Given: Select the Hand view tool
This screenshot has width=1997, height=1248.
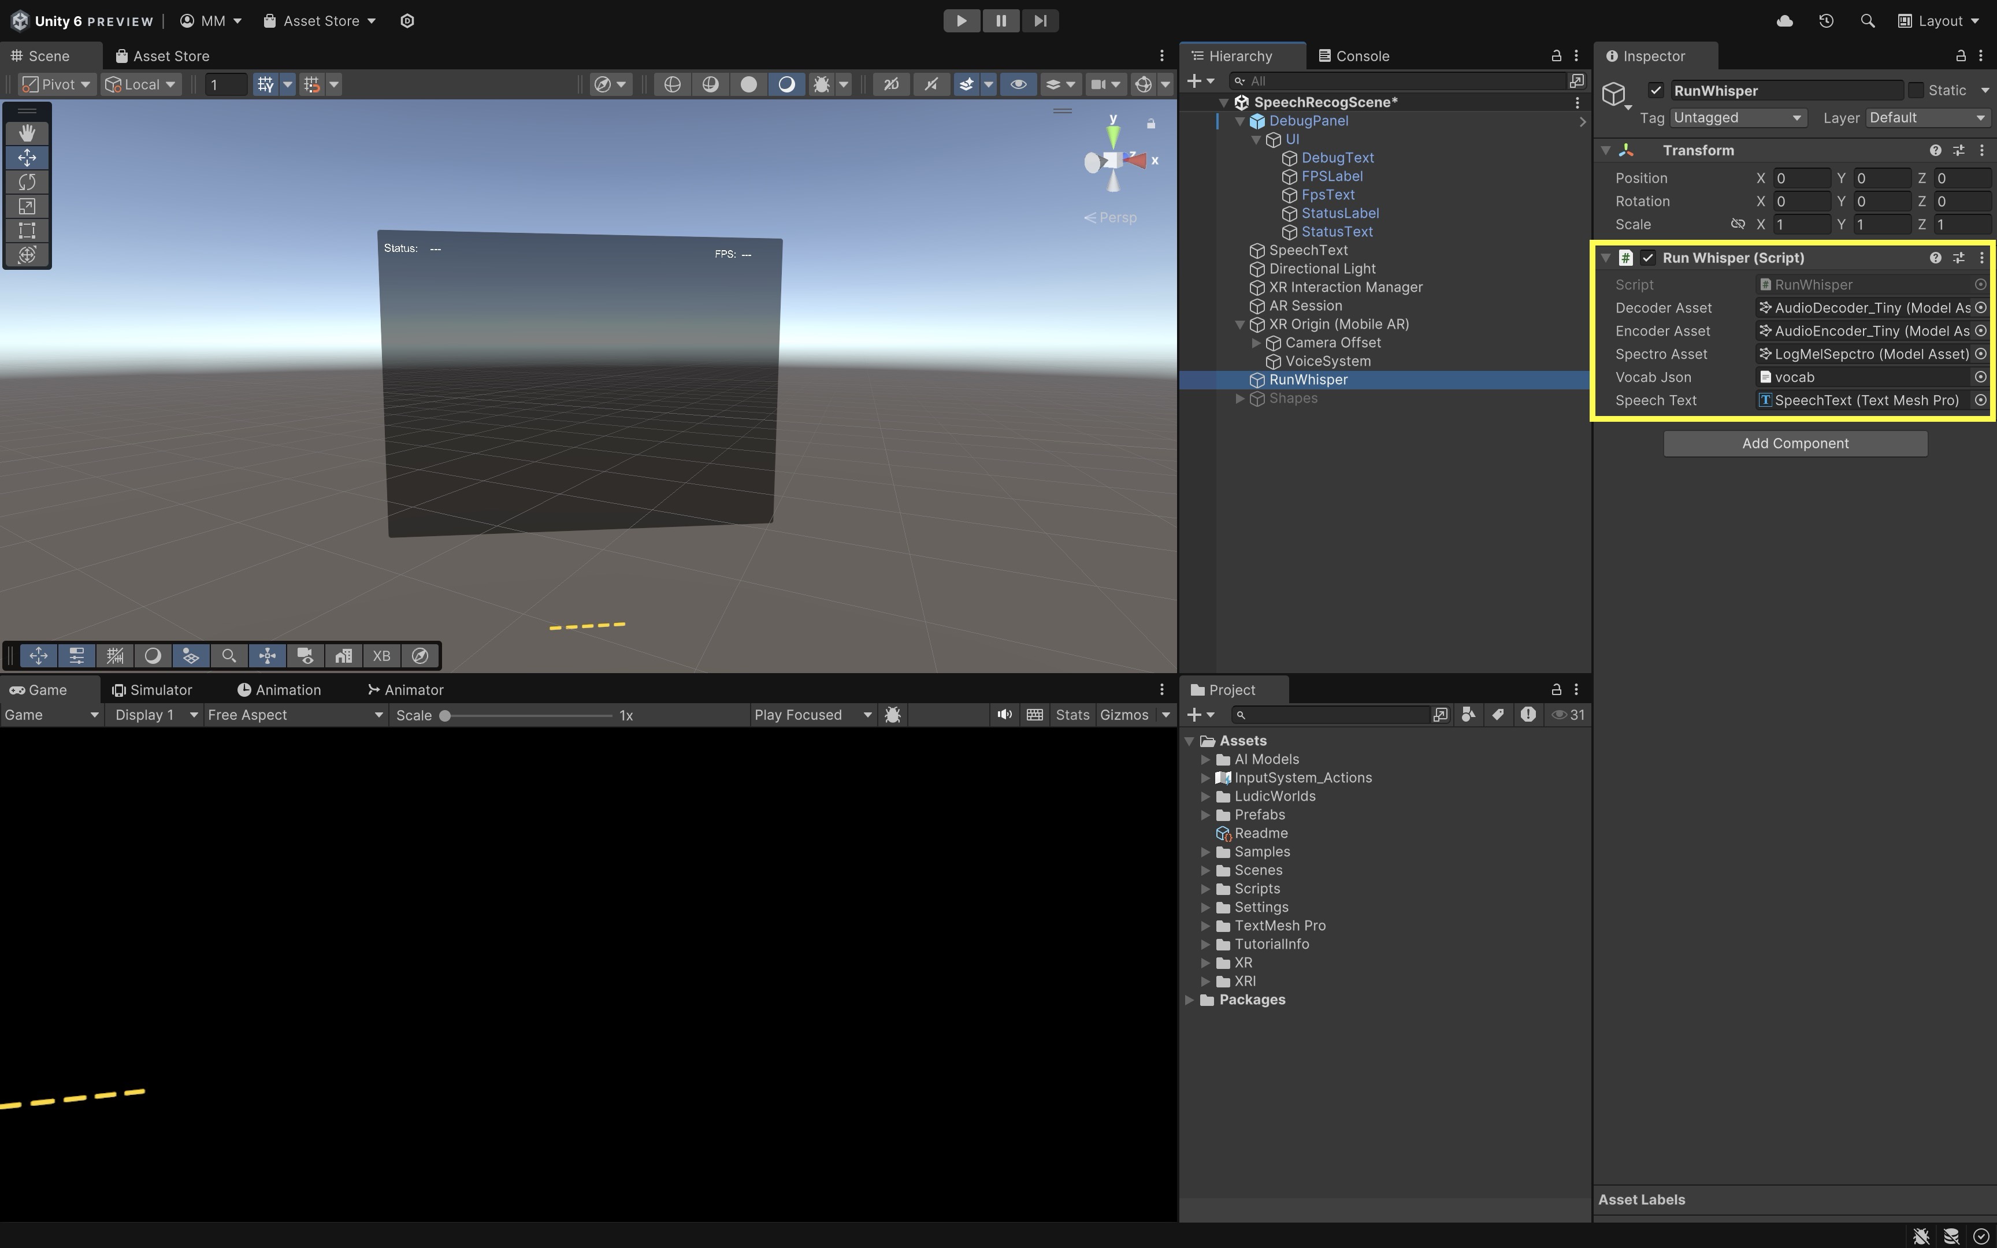Looking at the screenshot, I should click(x=27, y=133).
